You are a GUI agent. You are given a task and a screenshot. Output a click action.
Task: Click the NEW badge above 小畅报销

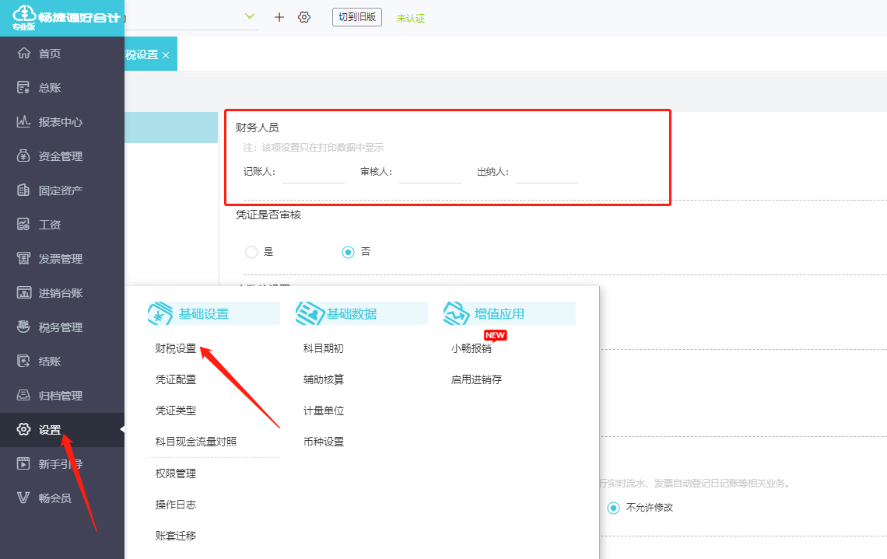click(x=495, y=335)
